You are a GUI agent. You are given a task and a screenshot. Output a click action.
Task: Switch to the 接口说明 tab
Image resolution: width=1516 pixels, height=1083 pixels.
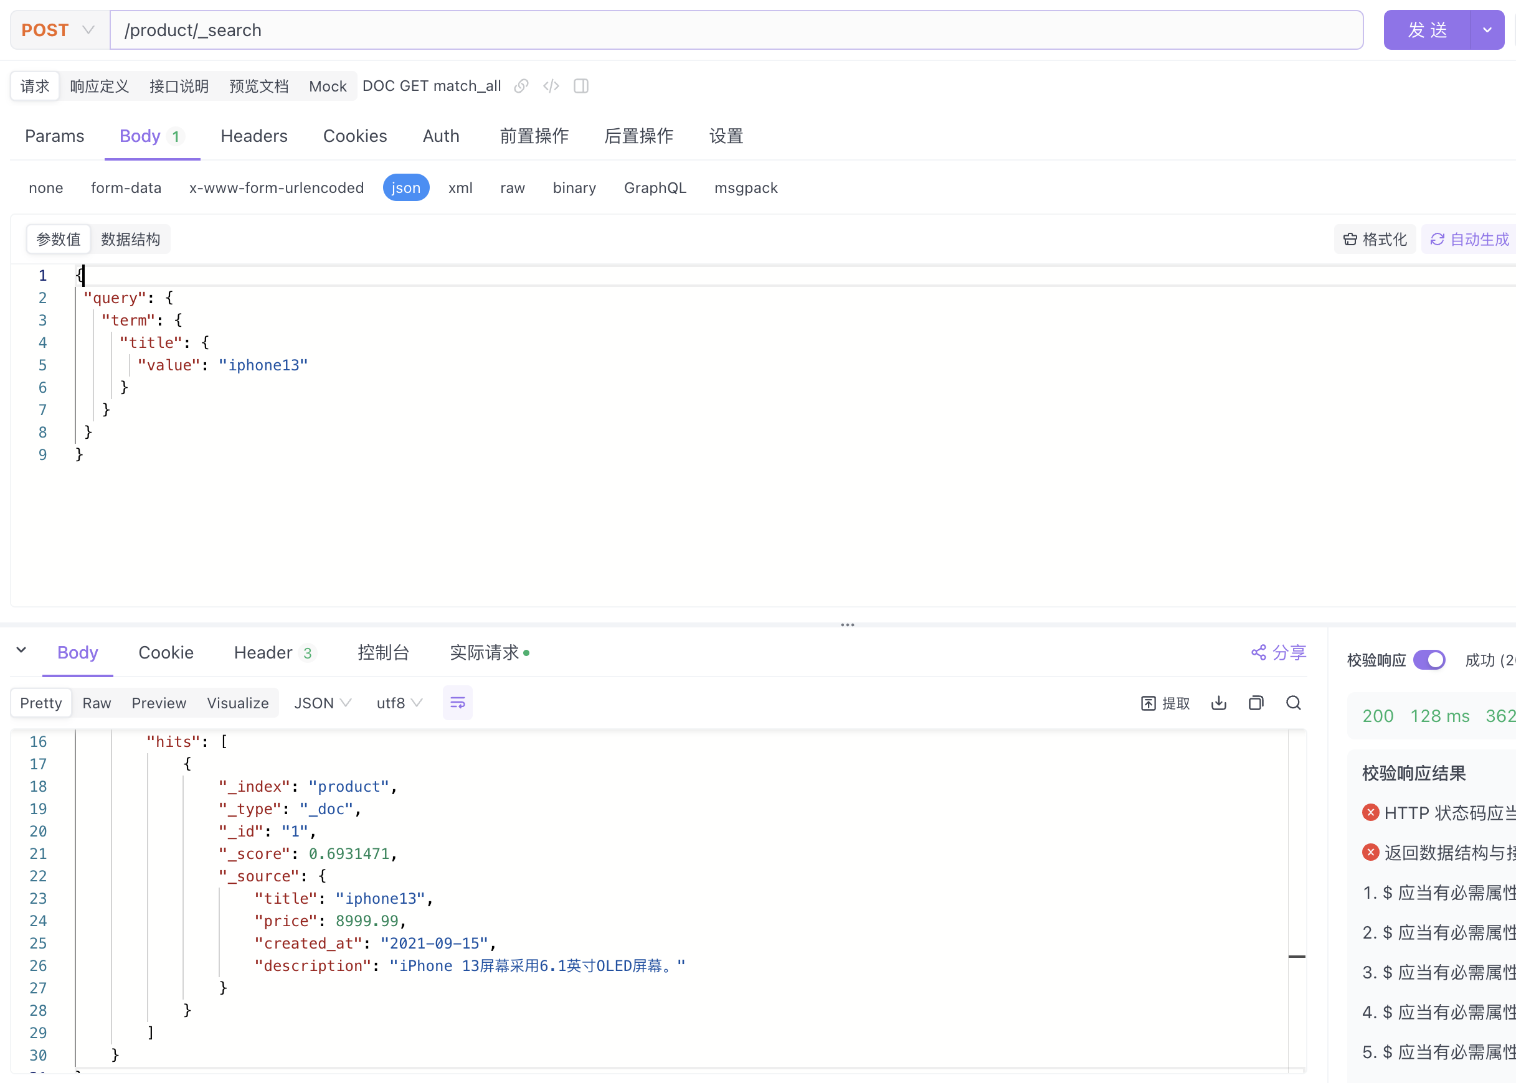tap(179, 86)
